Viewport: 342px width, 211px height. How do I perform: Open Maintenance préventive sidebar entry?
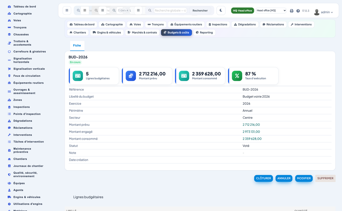point(22,150)
